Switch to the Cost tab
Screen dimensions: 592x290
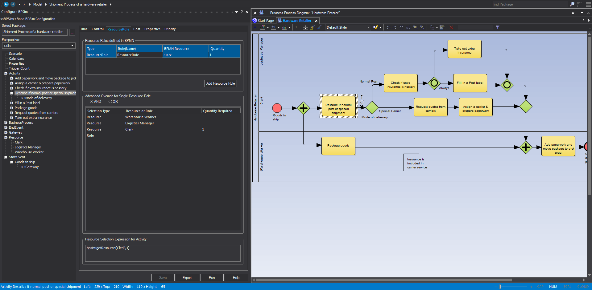click(137, 29)
